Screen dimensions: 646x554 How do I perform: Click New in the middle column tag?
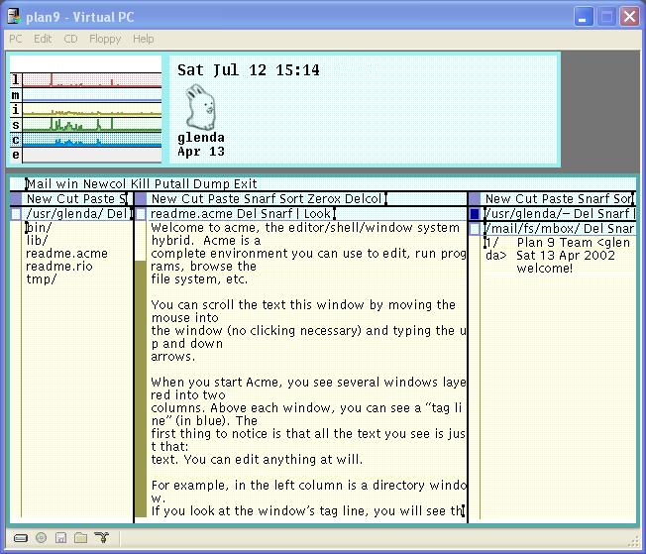[x=164, y=199]
